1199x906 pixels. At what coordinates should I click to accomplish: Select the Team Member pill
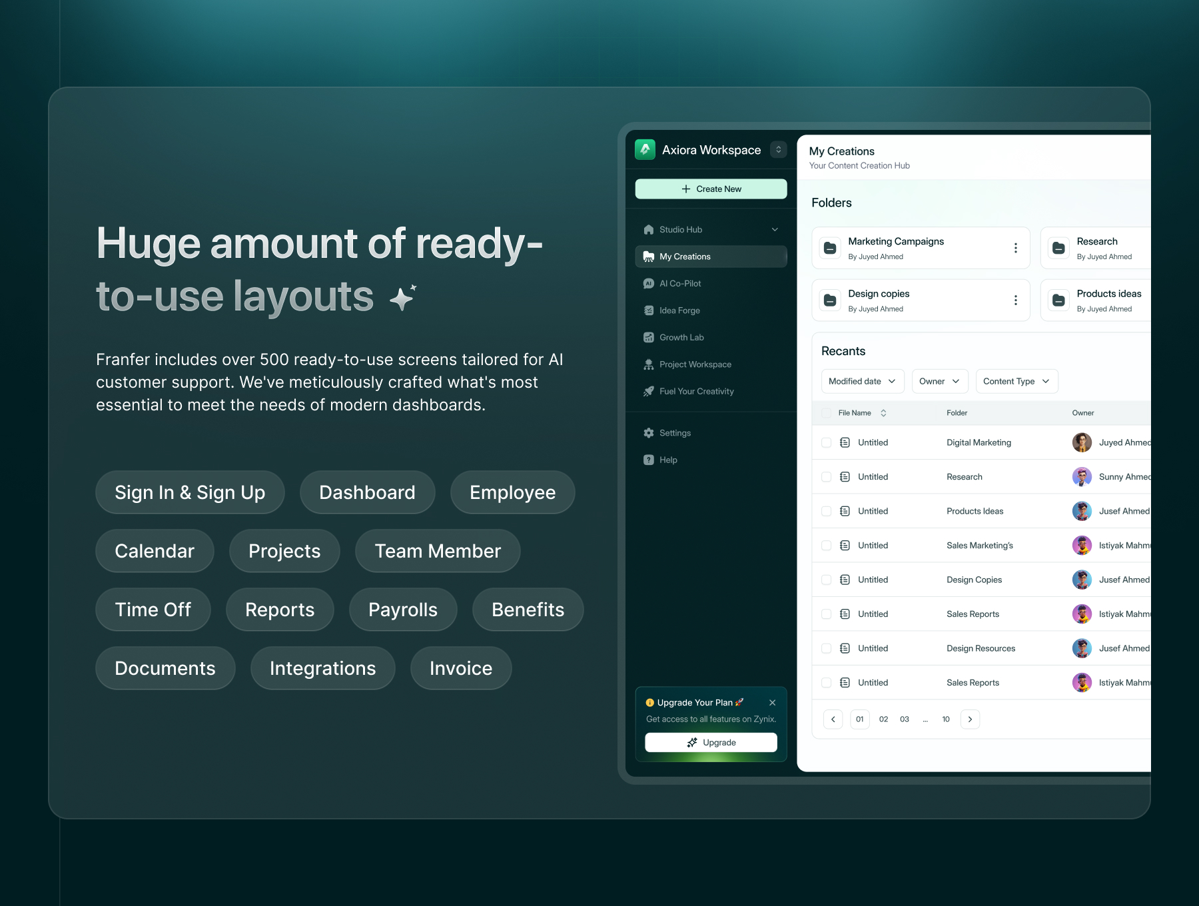tap(438, 552)
